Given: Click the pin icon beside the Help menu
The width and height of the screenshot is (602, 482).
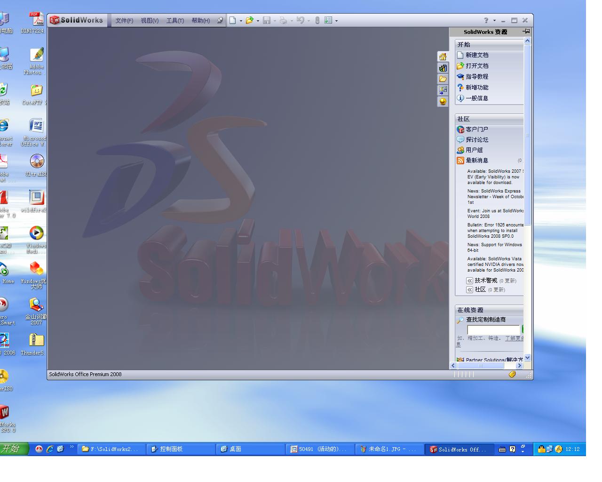Looking at the screenshot, I should pos(220,20).
